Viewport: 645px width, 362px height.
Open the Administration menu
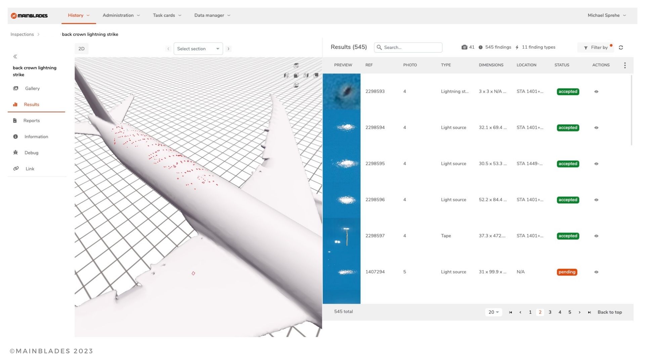pyautogui.click(x=121, y=15)
